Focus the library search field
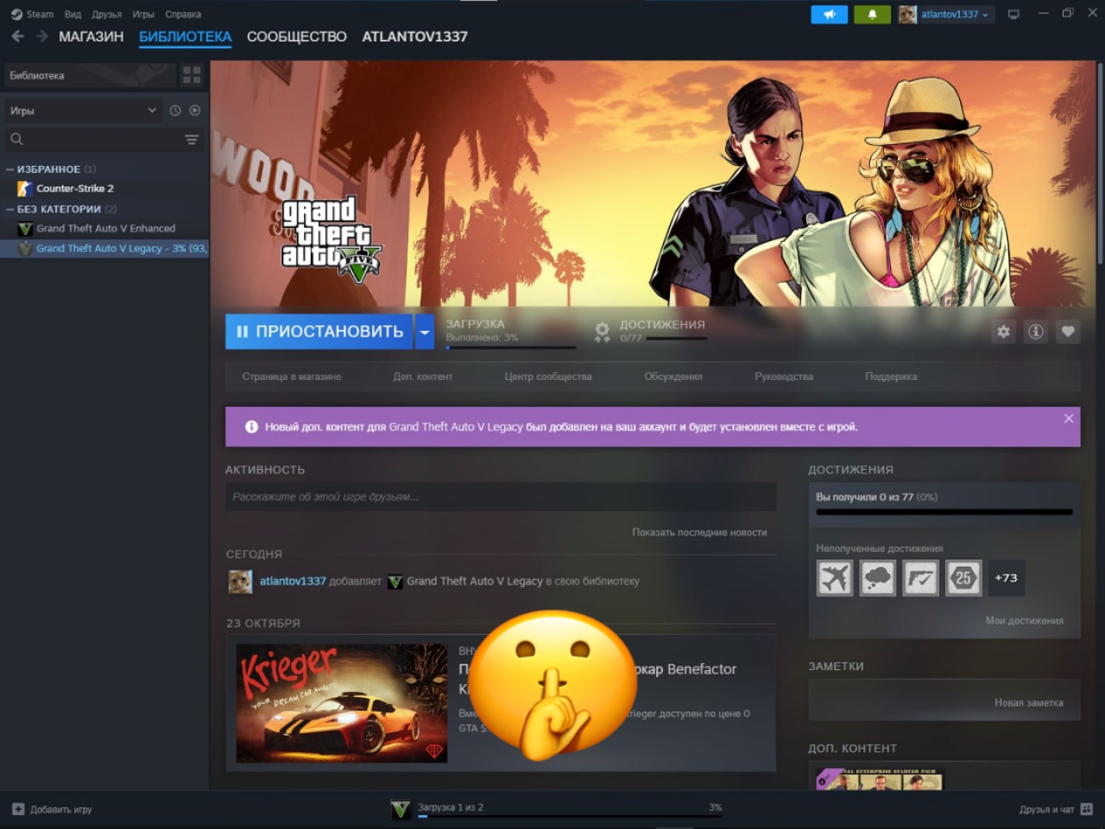The image size is (1105, 829). [x=106, y=139]
